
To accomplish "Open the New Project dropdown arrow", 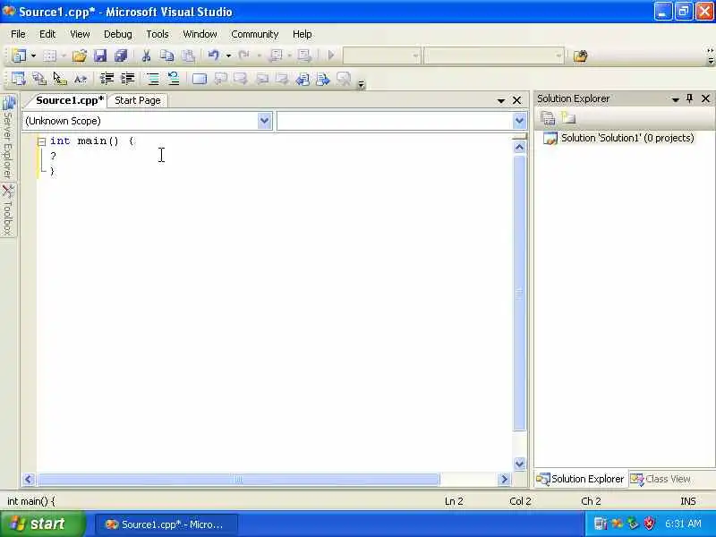I will point(33,55).
